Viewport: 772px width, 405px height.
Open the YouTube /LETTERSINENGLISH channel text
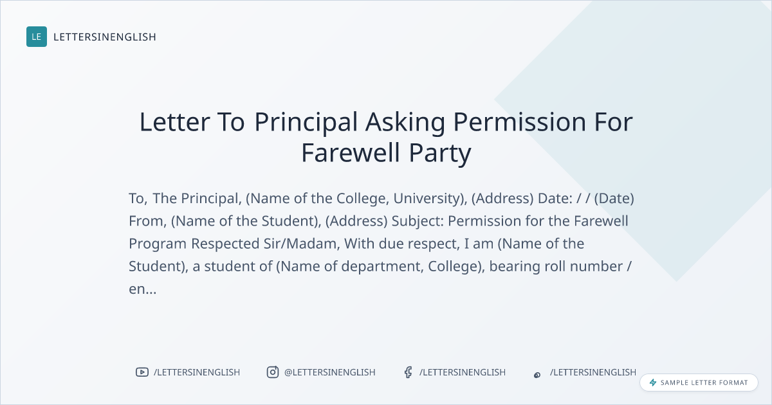point(197,372)
